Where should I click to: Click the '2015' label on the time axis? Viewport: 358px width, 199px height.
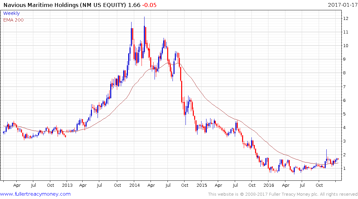(x=201, y=185)
